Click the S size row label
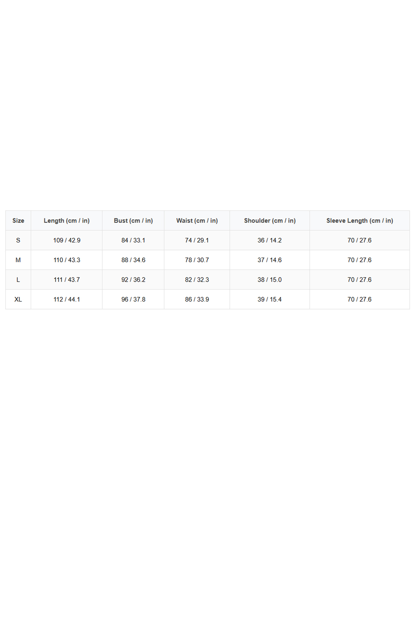Image resolution: width=414 pixels, height=622 pixels. [x=18, y=240]
